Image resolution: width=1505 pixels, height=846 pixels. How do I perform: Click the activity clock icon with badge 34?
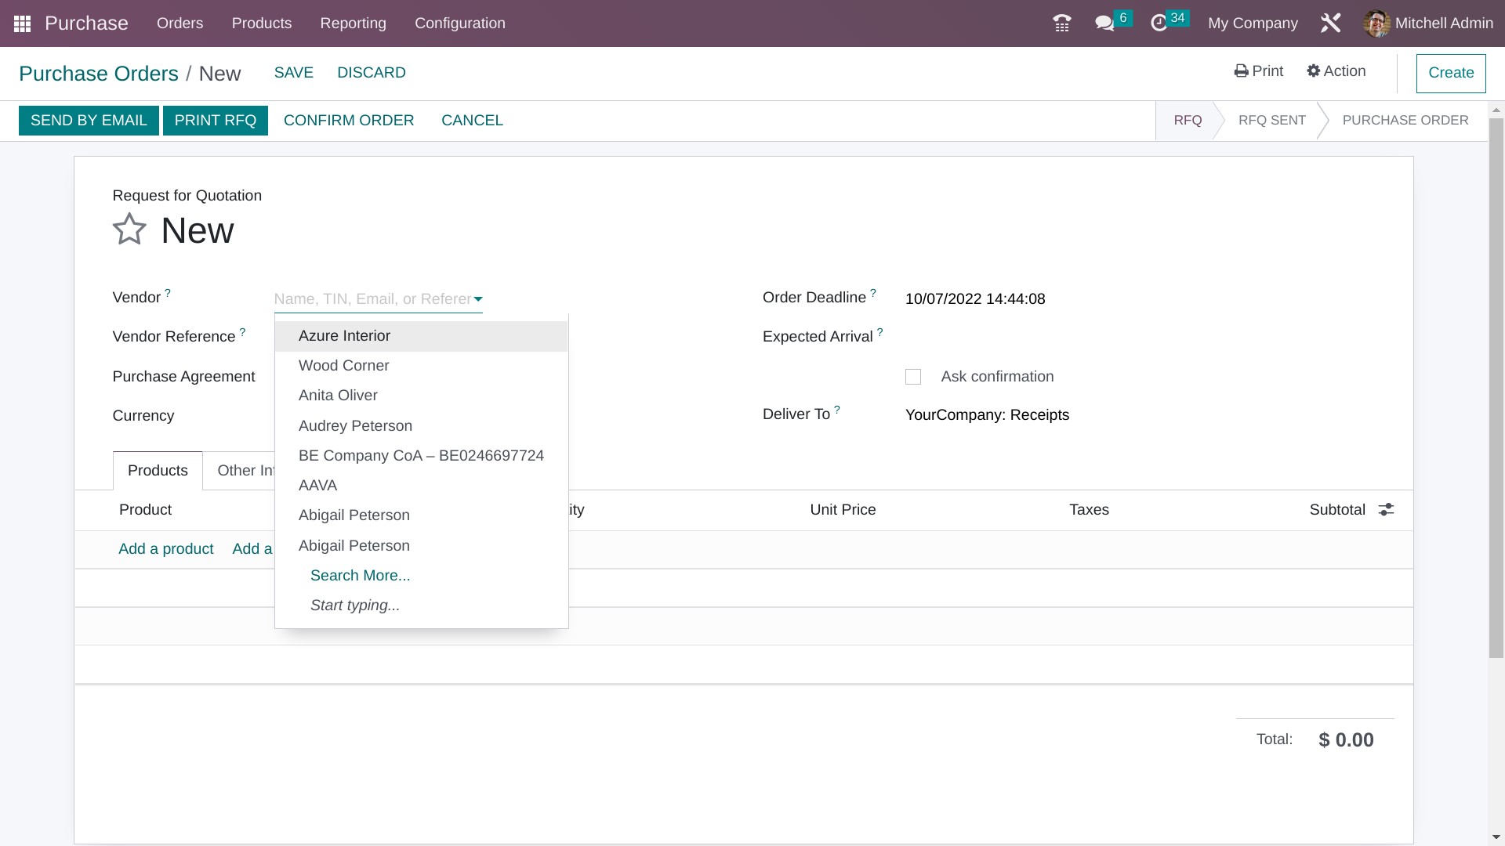(1167, 23)
